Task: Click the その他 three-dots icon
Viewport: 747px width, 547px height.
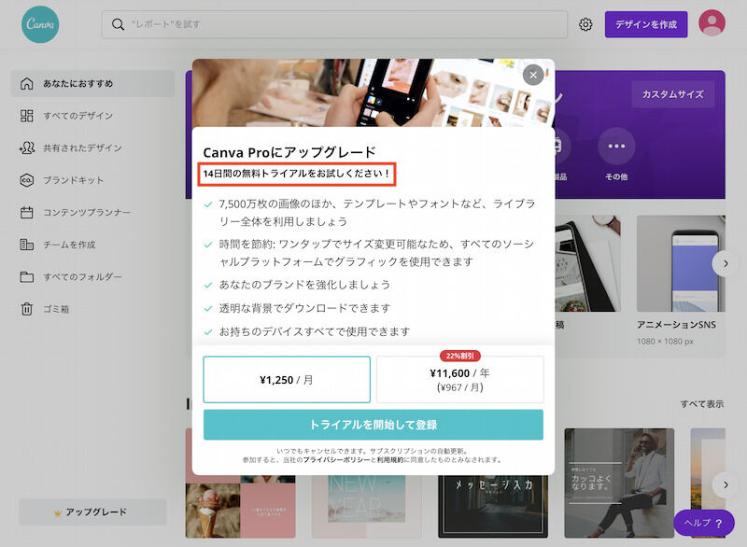Action: pyautogui.click(x=616, y=147)
